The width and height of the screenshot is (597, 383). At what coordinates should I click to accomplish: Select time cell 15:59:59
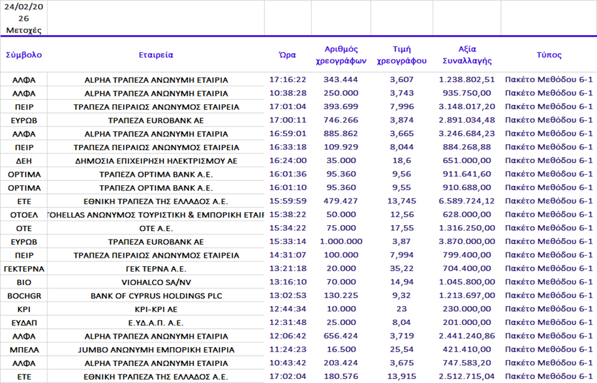[288, 201]
